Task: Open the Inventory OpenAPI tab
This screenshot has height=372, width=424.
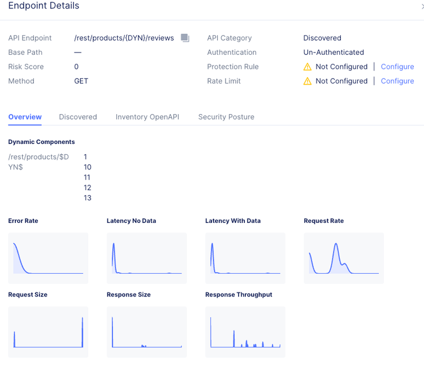Action: (148, 117)
